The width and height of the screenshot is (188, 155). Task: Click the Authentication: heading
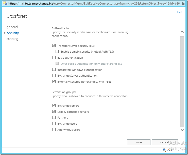(61, 28)
